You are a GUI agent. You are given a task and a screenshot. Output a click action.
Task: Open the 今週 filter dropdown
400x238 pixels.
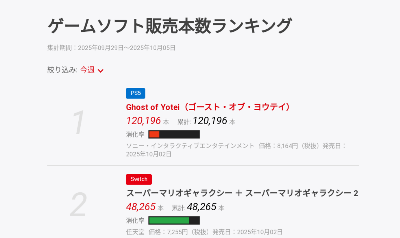click(88, 70)
